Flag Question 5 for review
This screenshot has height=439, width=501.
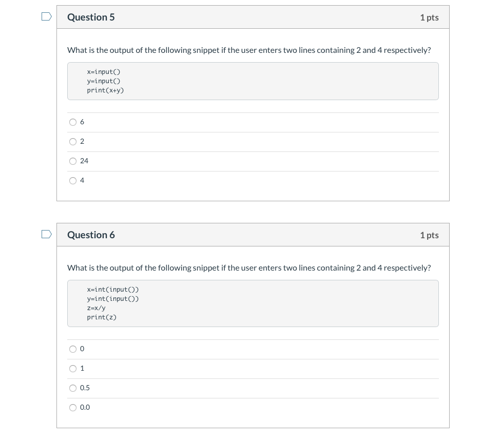click(x=46, y=16)
